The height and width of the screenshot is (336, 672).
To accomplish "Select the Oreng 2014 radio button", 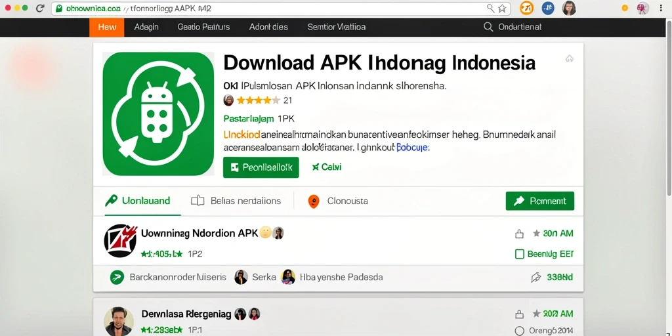I will (520, 331).
